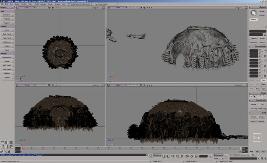Screen dimensions: 267x163
Task: Open the Right view selector dropdown
Action: point(118,85)
